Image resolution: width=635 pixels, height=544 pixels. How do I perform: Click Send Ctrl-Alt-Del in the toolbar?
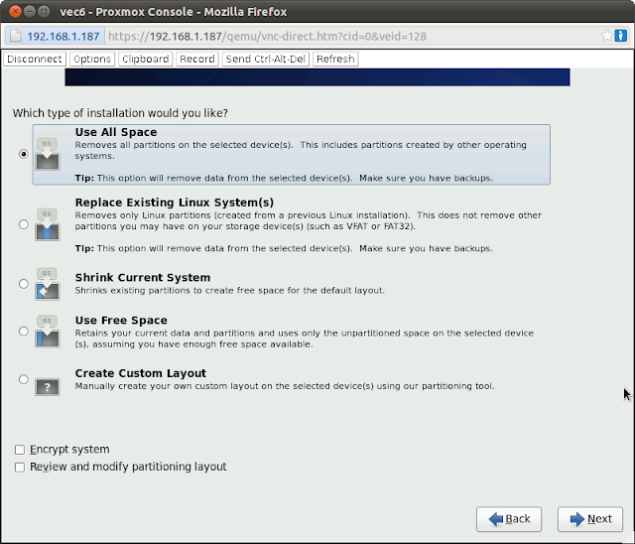tap(265, 59)
